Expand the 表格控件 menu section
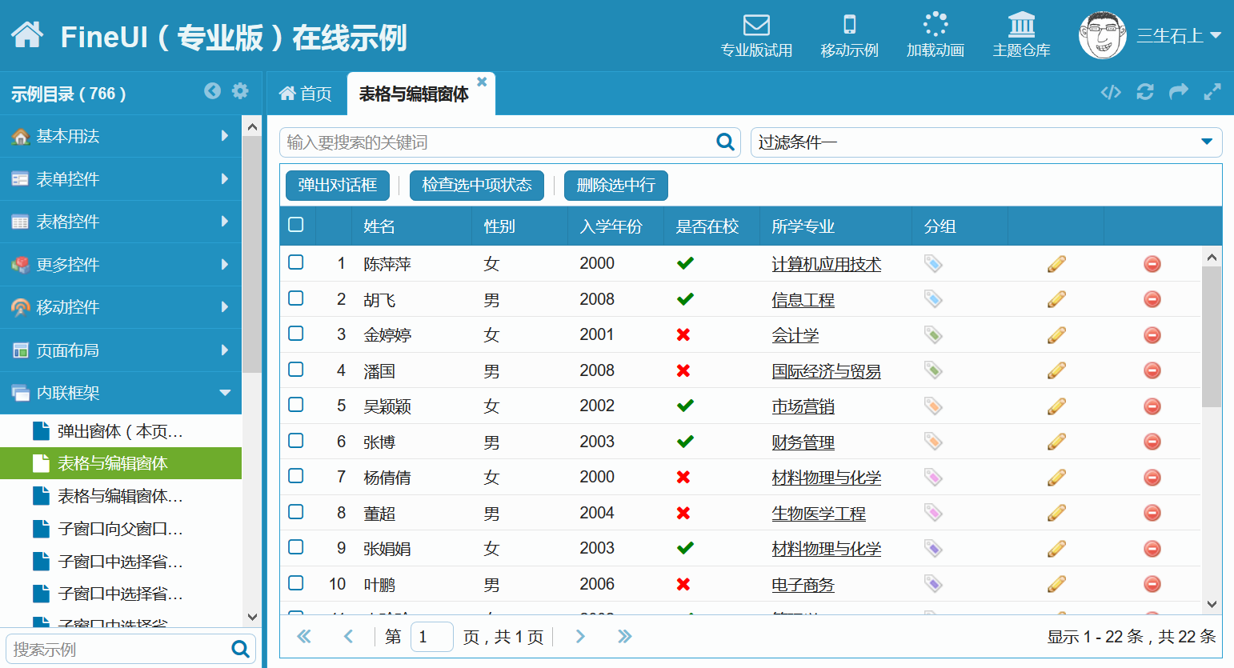1234x668 pixels. [x=120, y=222]
